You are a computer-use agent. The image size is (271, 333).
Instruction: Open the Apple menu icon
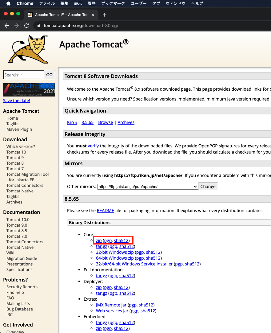[9, 3]
